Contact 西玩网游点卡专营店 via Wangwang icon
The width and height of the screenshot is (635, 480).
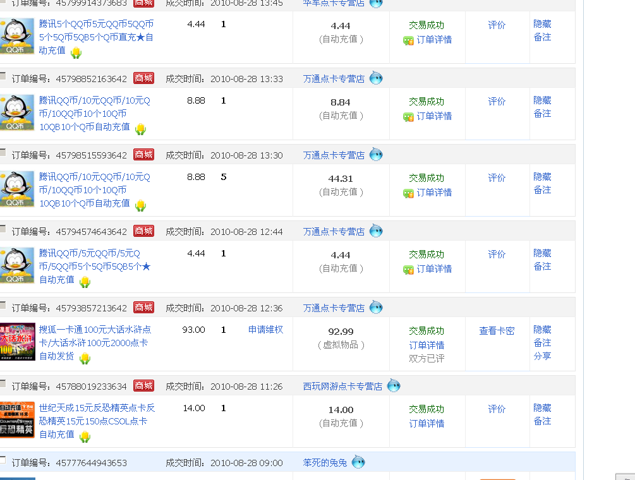pyautogui.click(x=394, y=385)
